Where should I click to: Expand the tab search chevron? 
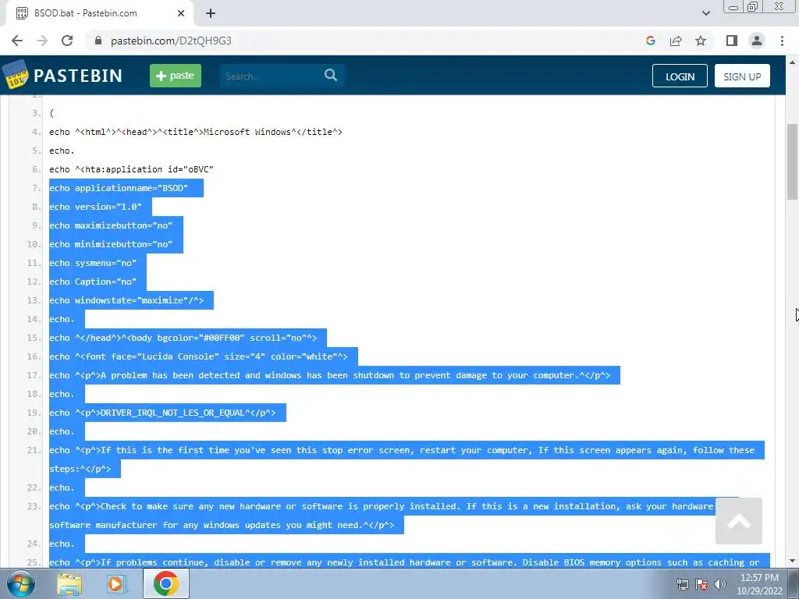coord(705,13)
